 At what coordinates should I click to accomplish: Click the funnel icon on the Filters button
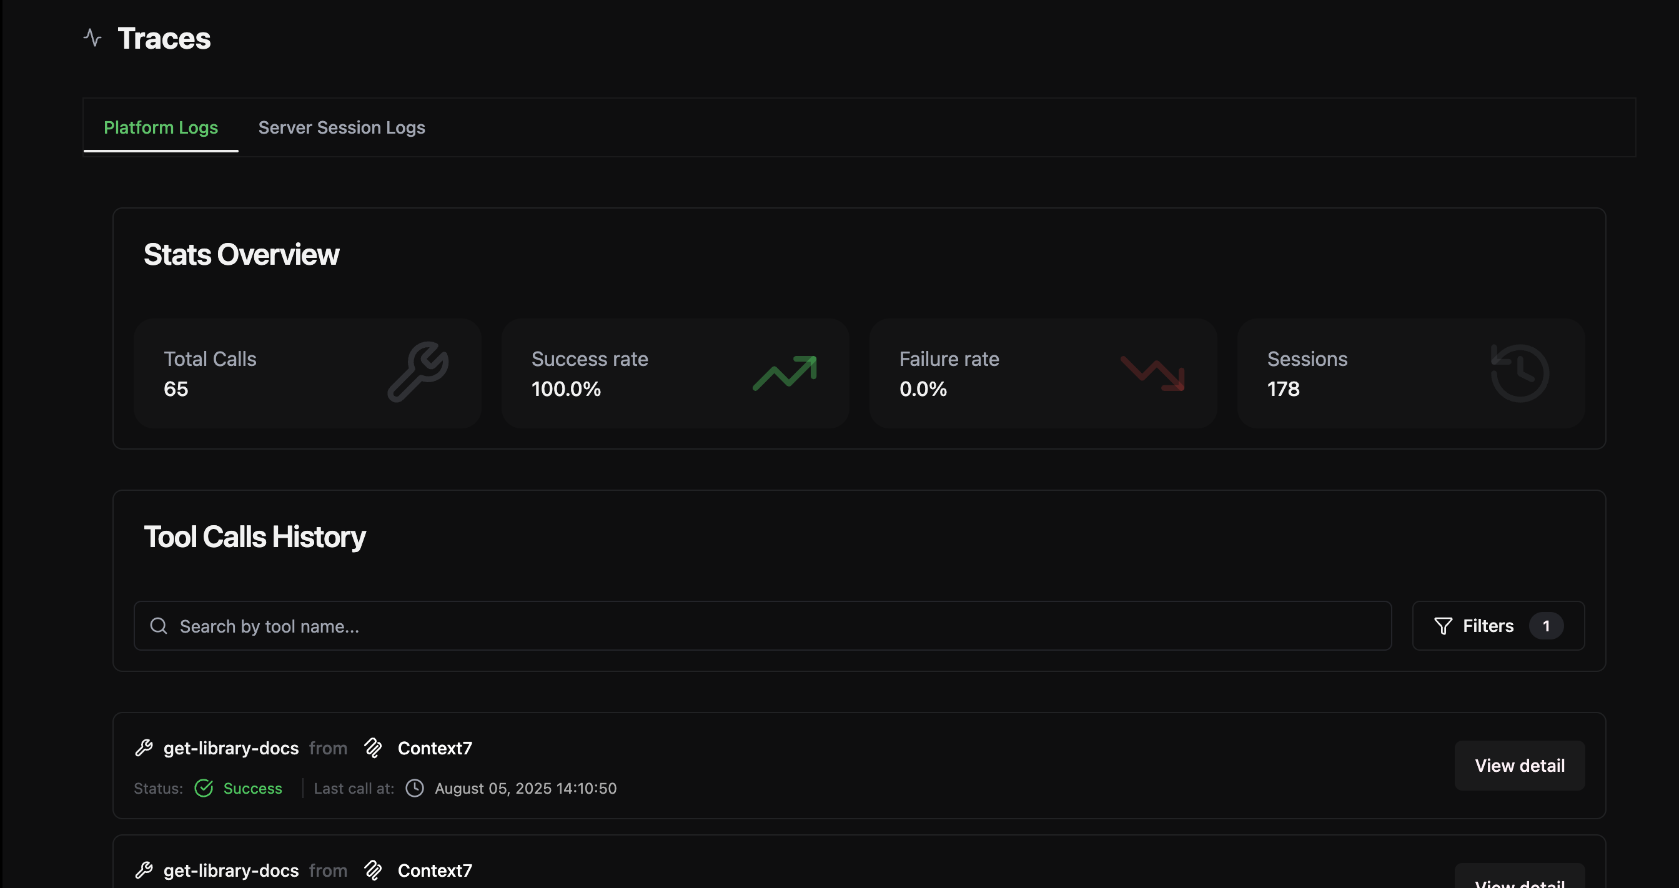pyautogui.click(x=1442, y=626)
